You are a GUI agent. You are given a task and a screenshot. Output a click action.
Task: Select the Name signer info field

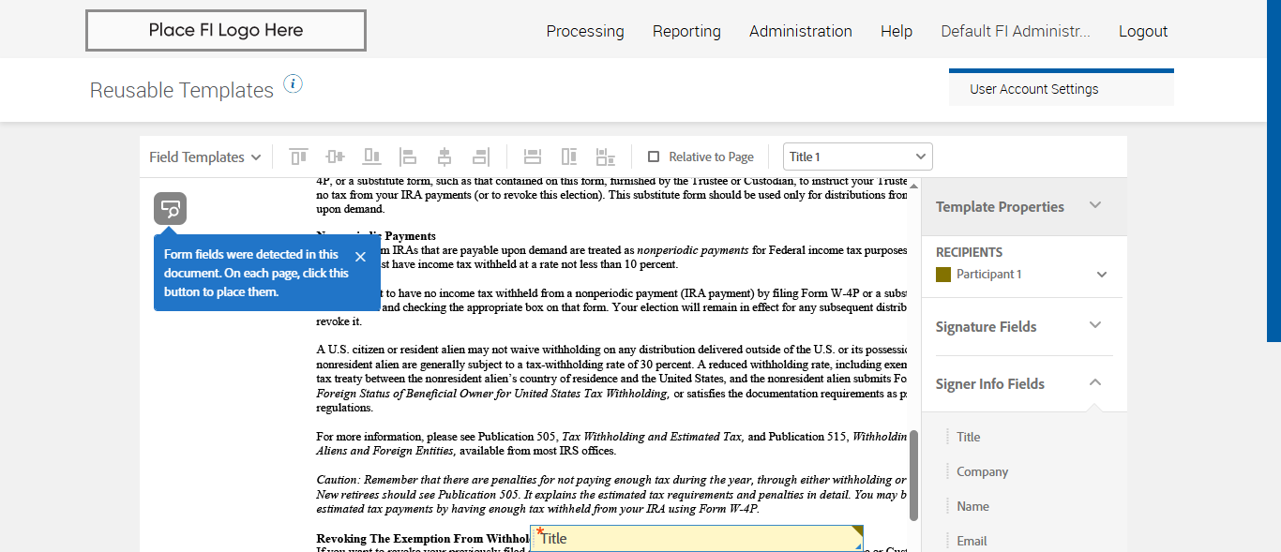[972, 506]
